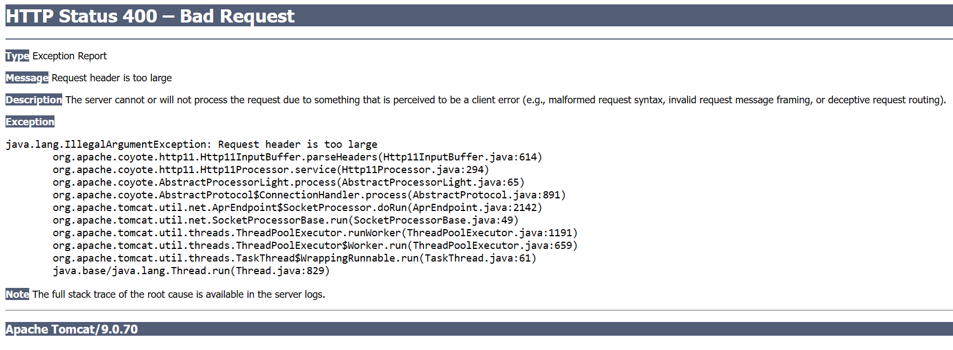Viewport: 953px width, 350px height.
Task: Click the Http11InputBuffer.parseHeaders stack trace line
Action: coord(297,157)
